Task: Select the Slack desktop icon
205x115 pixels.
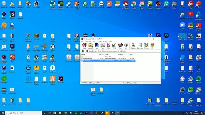Action: click(x=199, y=58)
